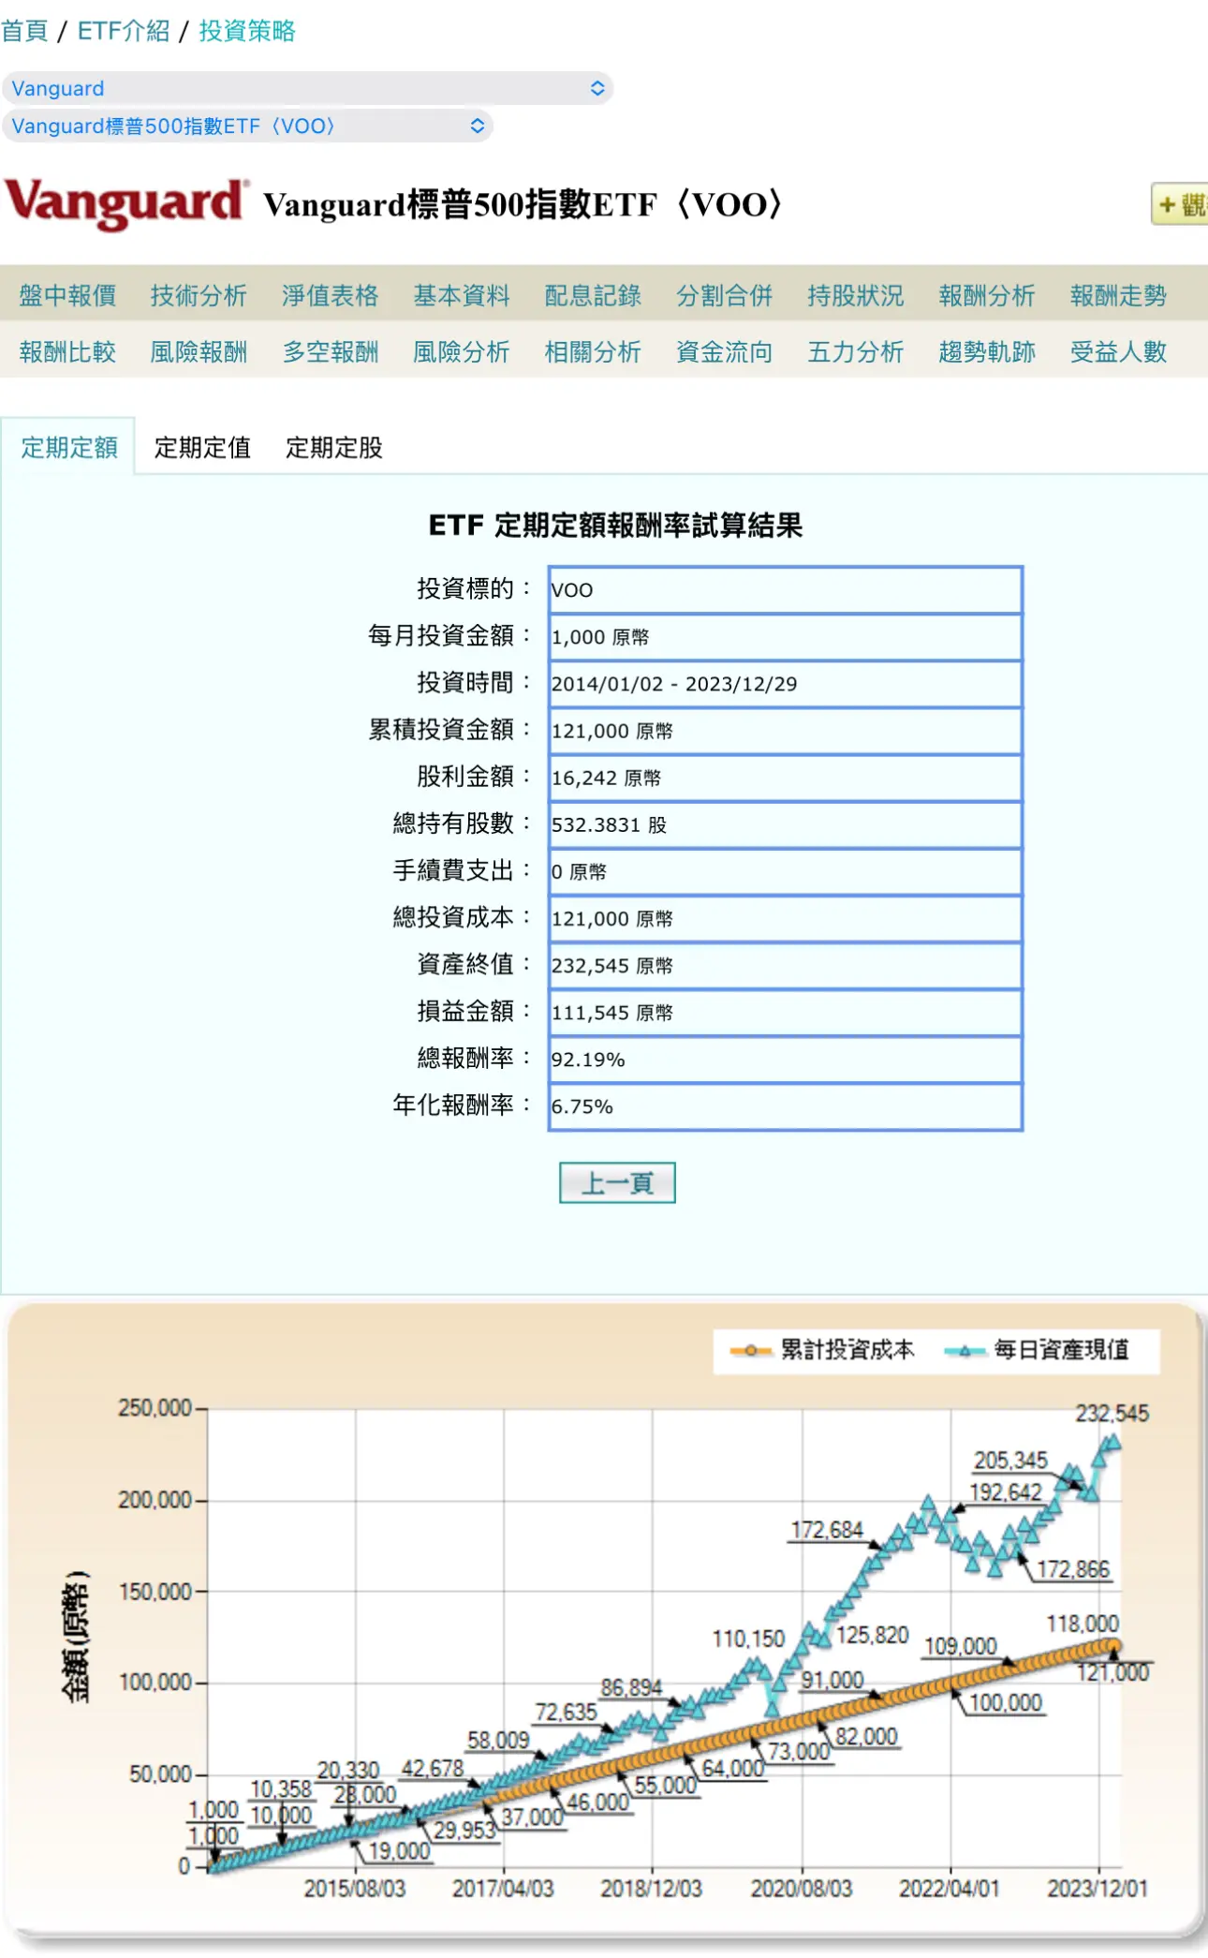Click the ETF介紹 breadcrumb link
This screenshot has width=1208, height=1958.
pos(124,31)
